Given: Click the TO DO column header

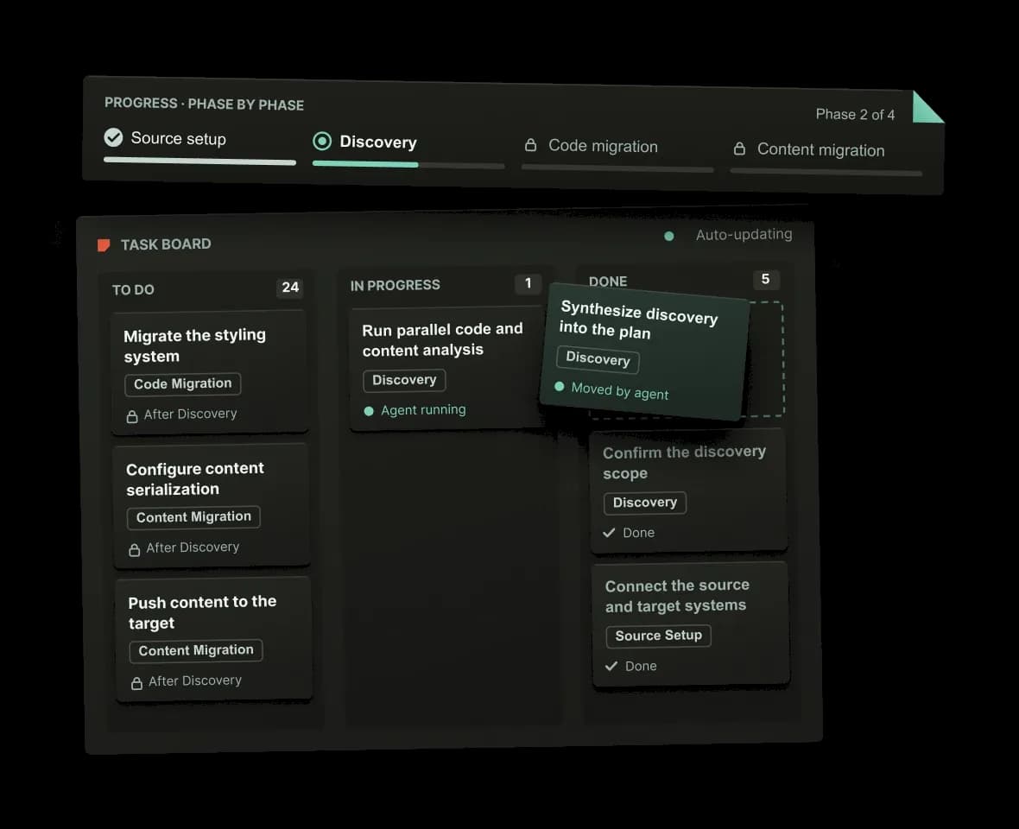Looking at the screenshot, I should tap(133, 290).
